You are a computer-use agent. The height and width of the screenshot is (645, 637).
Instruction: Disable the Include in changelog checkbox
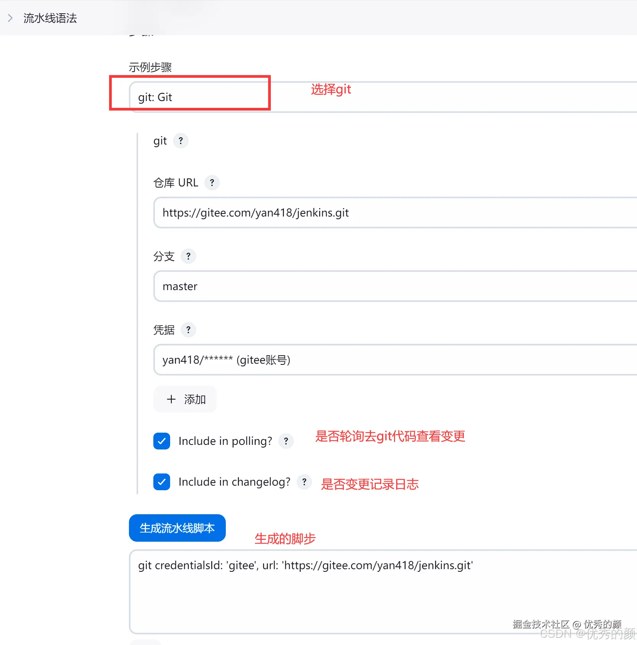161,482
